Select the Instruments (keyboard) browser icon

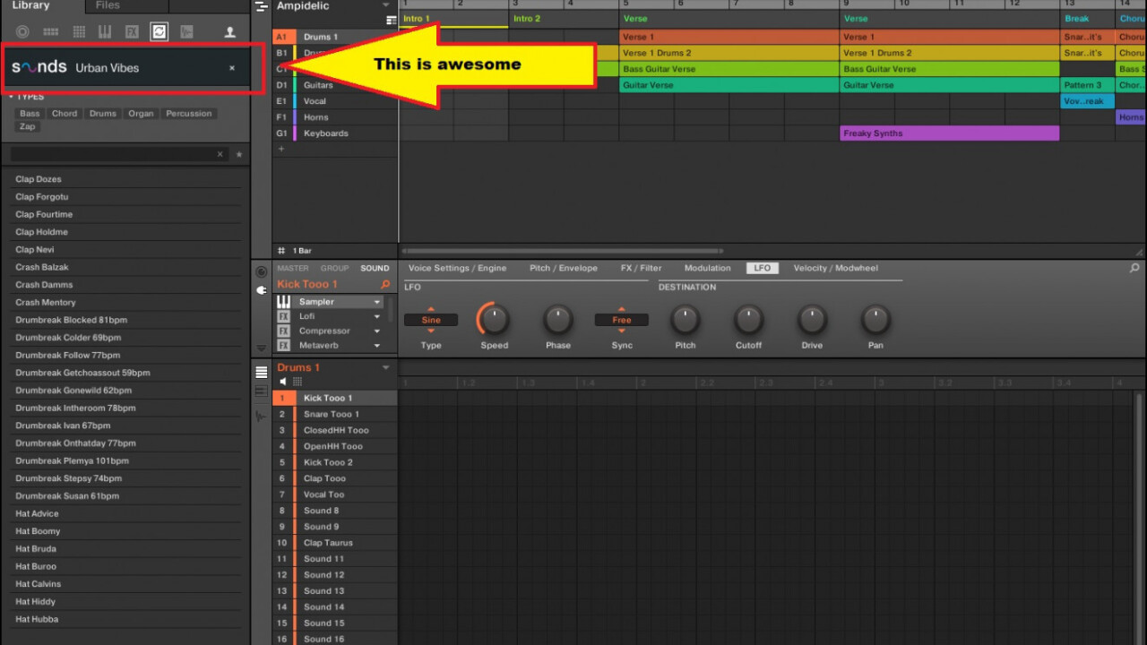[x=105, y=32]
